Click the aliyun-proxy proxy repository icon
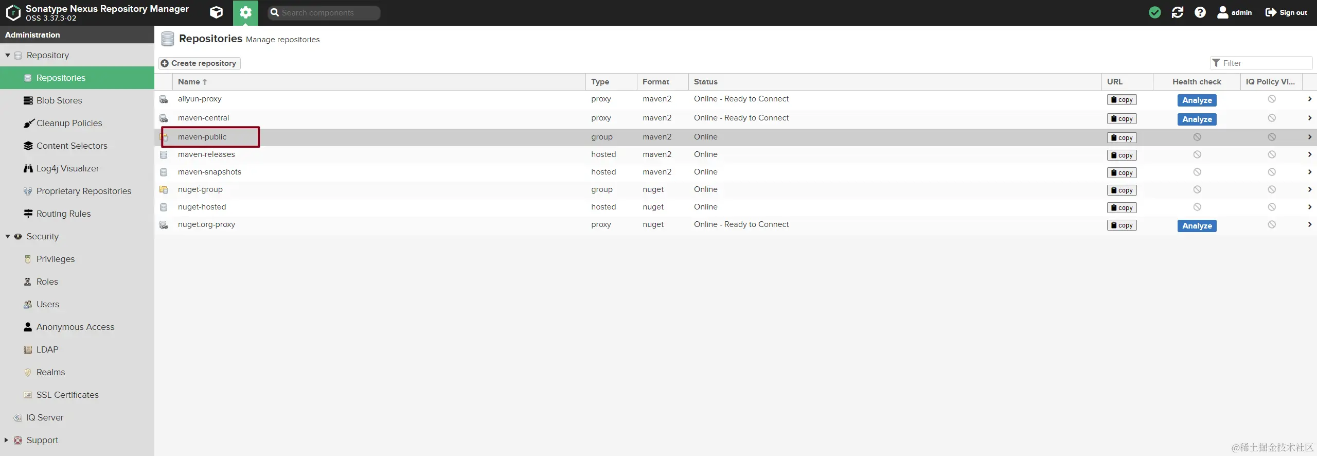1317x456 pixels. coord(164,99)
